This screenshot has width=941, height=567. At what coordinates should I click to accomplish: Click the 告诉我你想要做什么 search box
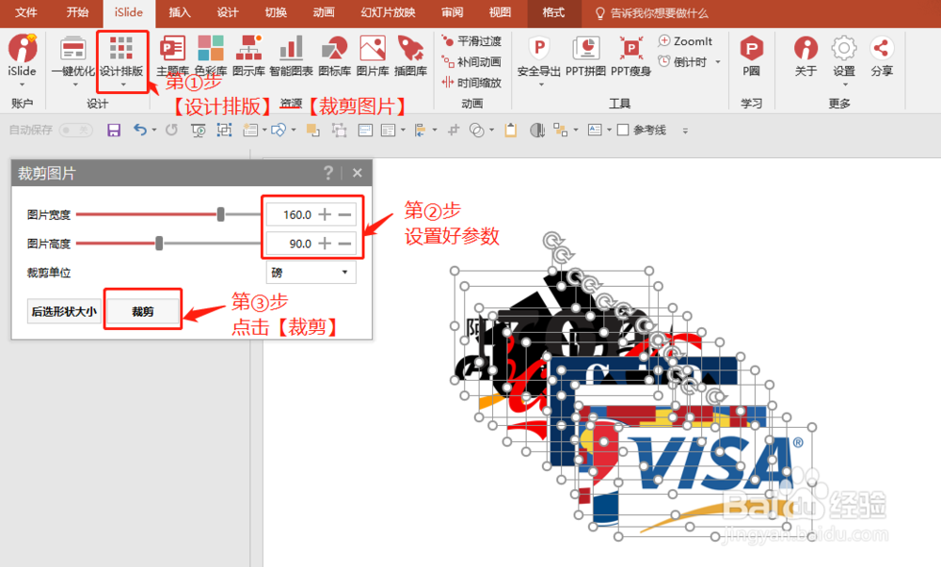pyautogui.click(x=651, y=13)
